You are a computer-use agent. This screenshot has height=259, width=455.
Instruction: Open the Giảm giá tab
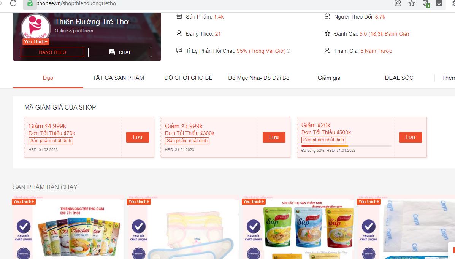(329, 78)
